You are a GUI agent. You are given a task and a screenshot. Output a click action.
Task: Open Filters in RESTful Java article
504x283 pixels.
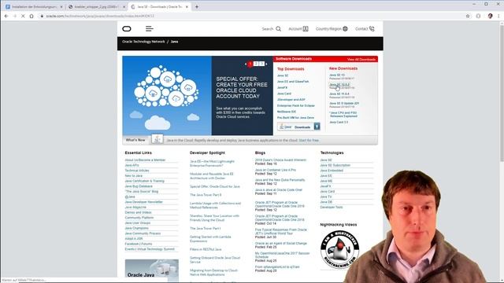tap(206, 249)
